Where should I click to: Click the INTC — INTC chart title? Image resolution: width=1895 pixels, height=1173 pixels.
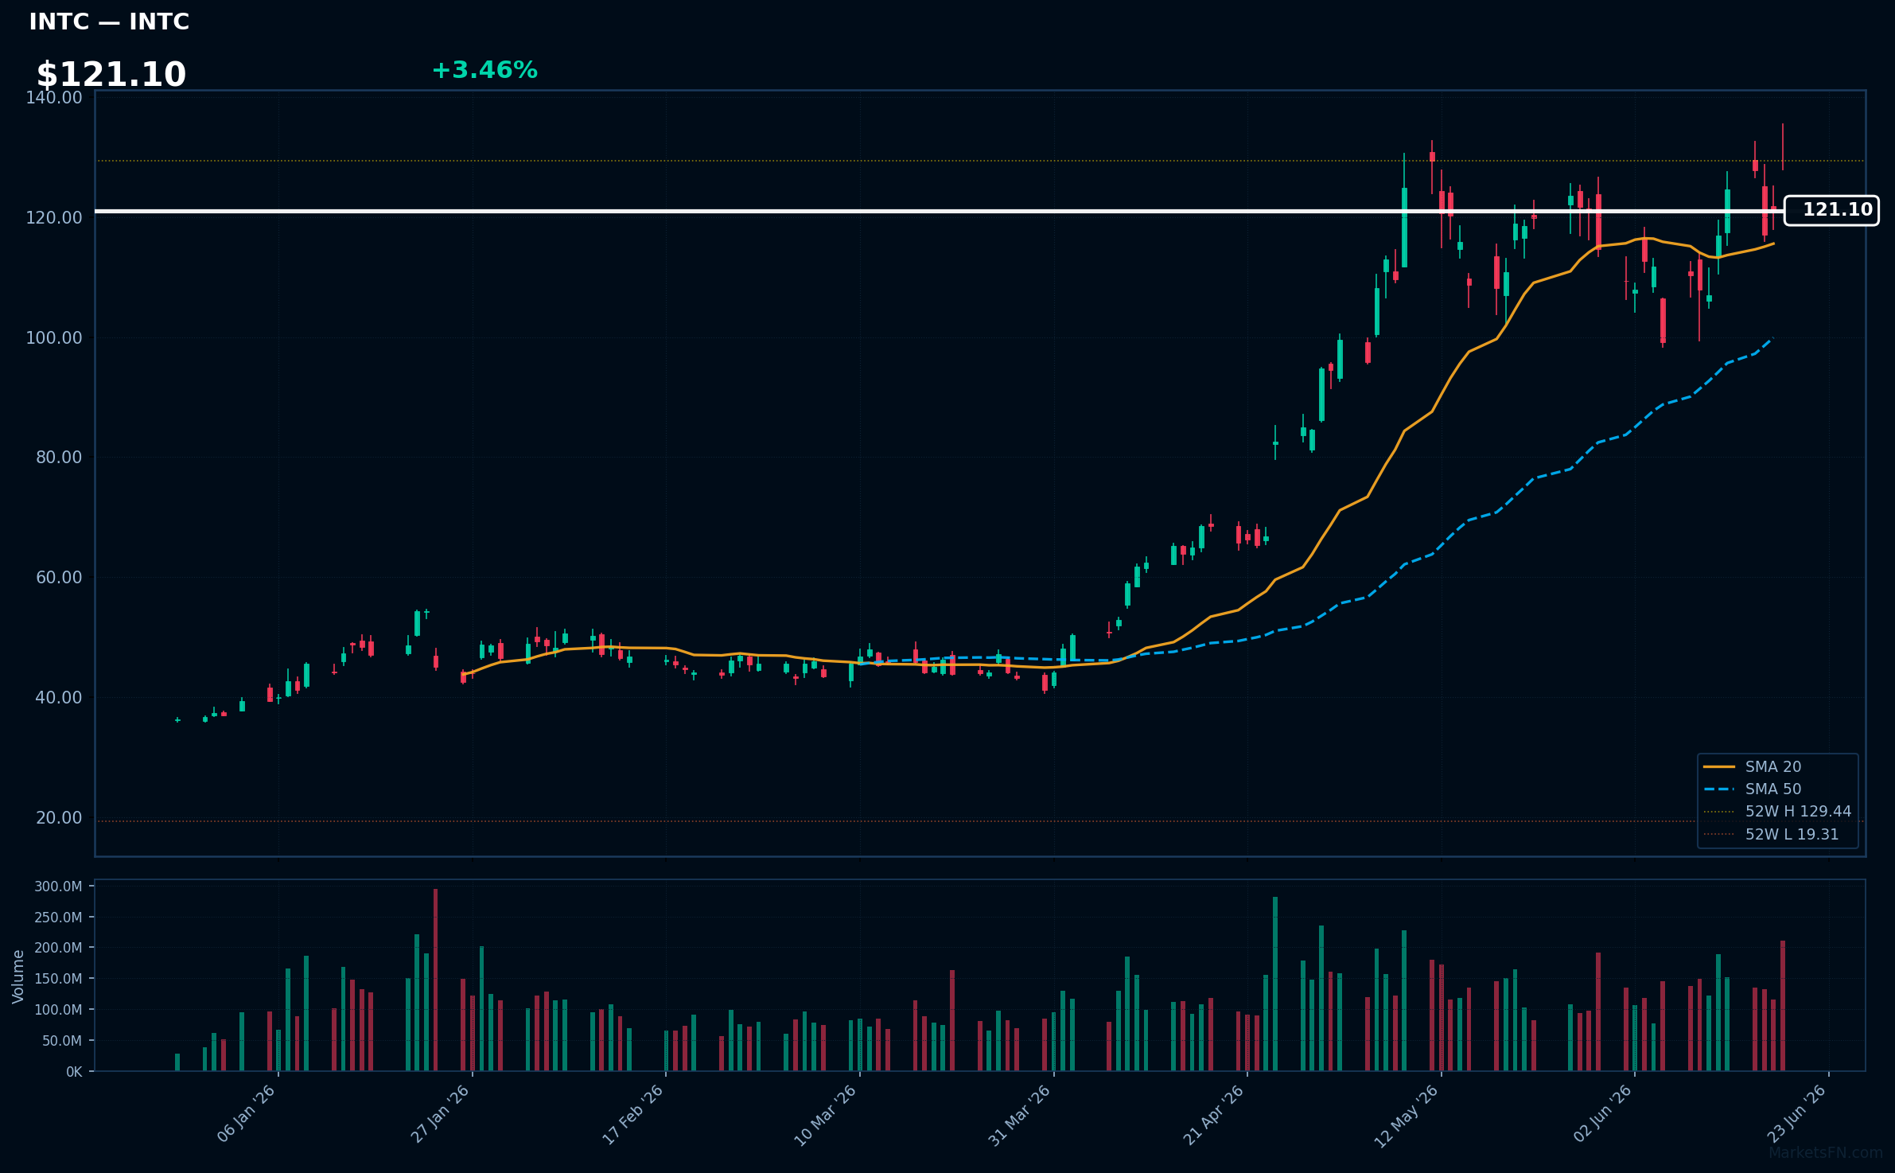(109, 21)
